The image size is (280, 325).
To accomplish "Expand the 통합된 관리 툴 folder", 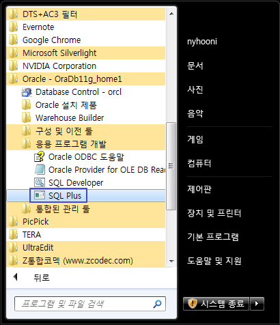I will point(86,209).
